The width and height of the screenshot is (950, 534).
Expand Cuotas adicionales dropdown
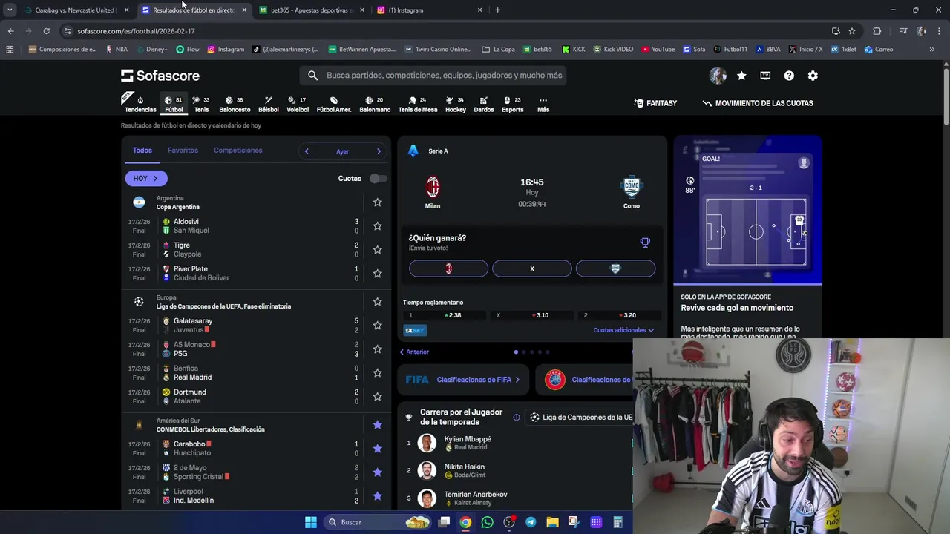(623, 330)
